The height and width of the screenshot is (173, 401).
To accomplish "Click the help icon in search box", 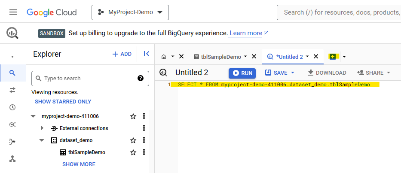I will (140, 78).
